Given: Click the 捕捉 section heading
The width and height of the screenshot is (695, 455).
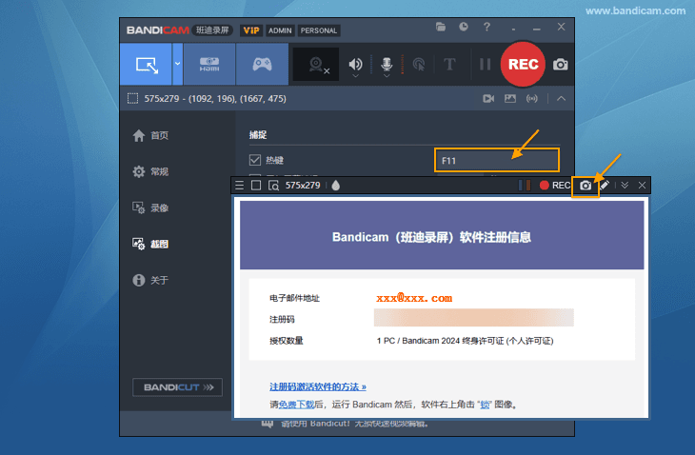Looking at the screenshot, I should (x=258, y=134).
